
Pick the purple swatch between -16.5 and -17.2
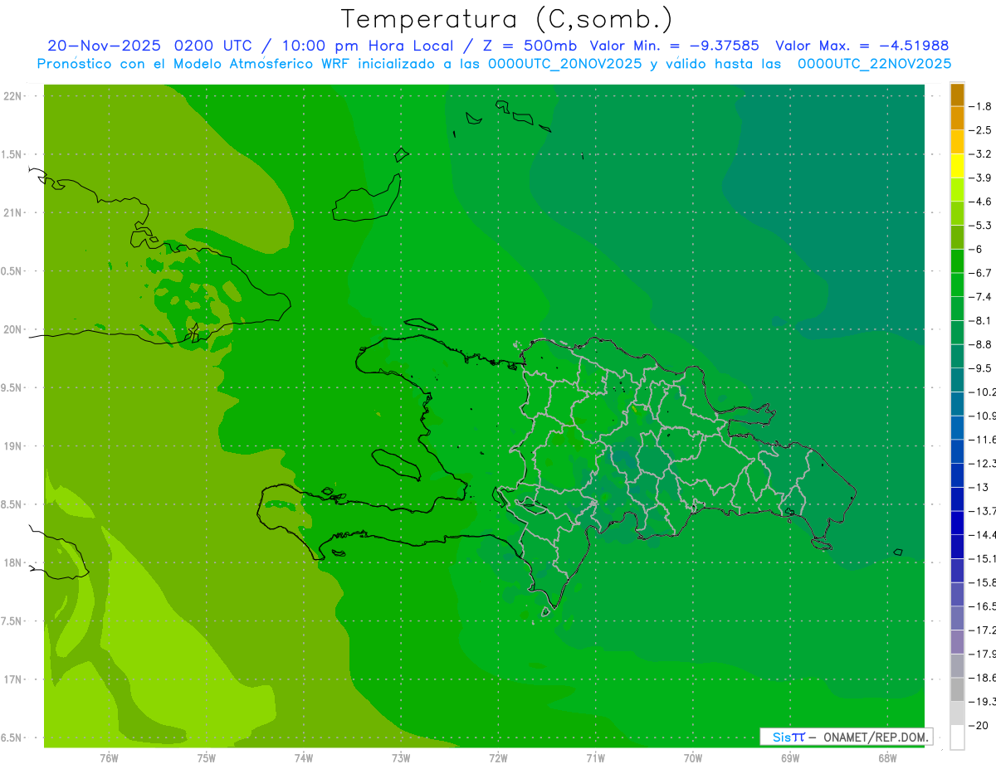point(957,618)
